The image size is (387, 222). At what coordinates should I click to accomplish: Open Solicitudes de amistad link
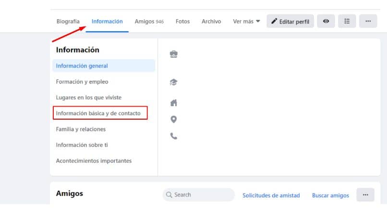[x=271, y=195]
